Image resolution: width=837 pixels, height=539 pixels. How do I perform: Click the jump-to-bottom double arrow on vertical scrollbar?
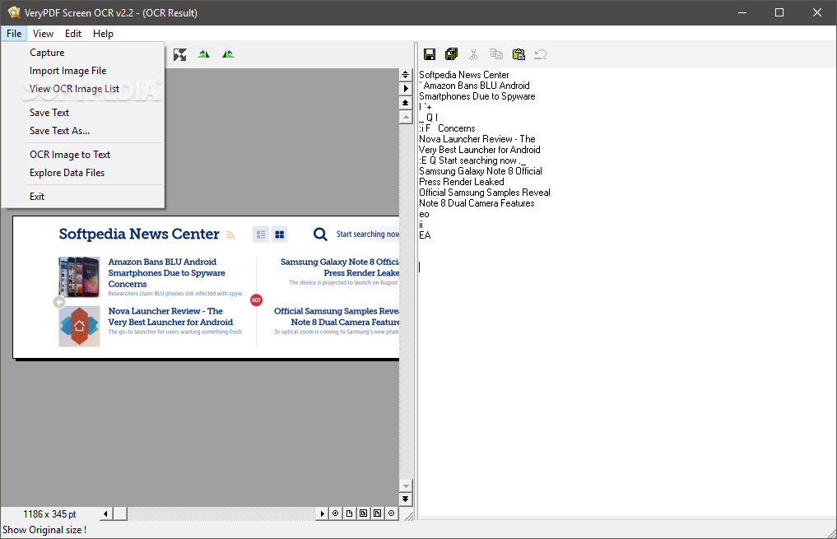pyautogui.click(x=405, y=499)
